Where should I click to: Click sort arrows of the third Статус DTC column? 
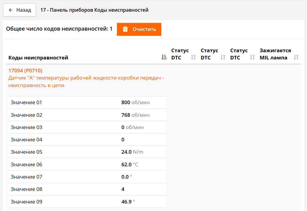[252, 57]
